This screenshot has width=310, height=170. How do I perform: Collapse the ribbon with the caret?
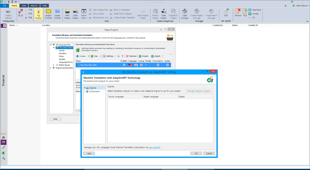coord(308,21)
